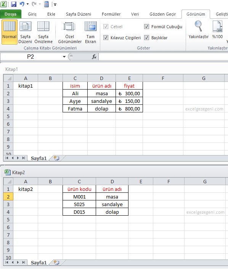Click the Yakınlaştır magnifier icon

(199, 29)
